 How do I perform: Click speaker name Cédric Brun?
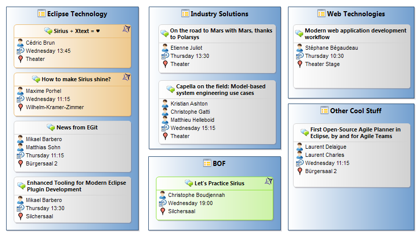pos(40,43)
